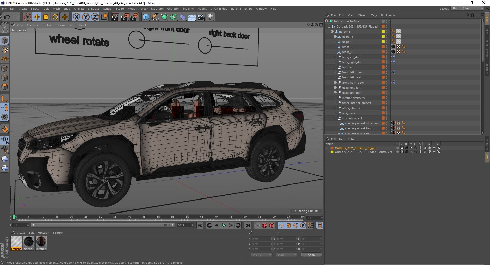Click the Record Active Objects button

258,225
